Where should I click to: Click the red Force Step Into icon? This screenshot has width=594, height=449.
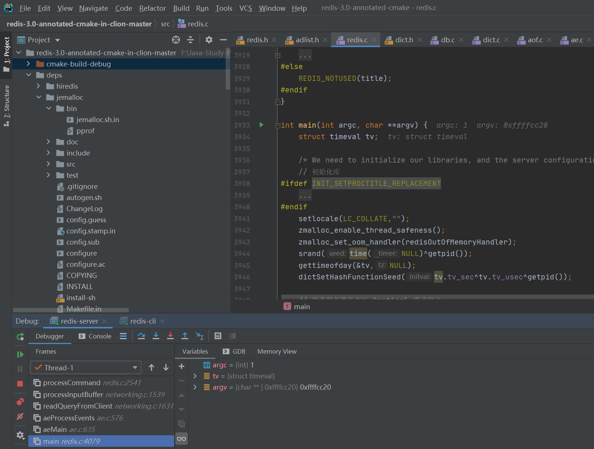point(170,336)
